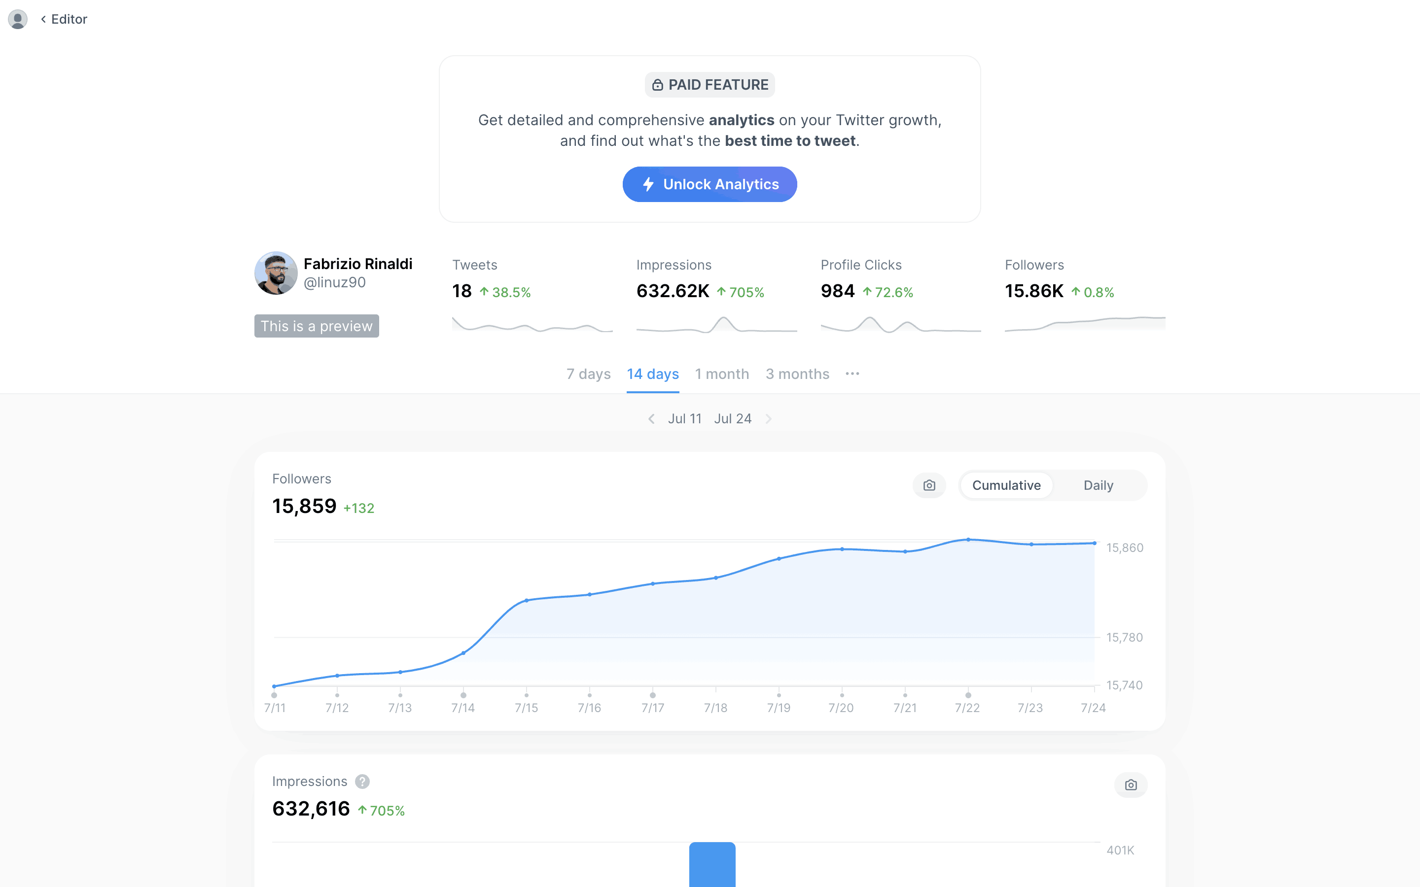Click the Impressions help question mark icon
Screen dimensions: 1420x887
pos(362,782)
